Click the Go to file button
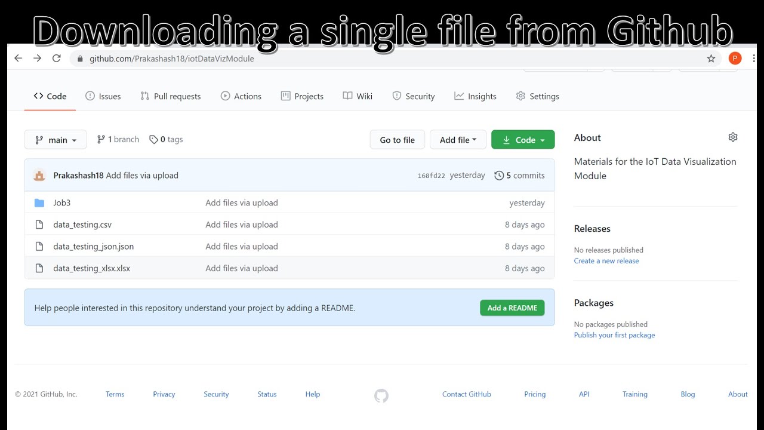The width and height of the screenshot is (764, 430). pyautogui.click(x=397, y=140)
